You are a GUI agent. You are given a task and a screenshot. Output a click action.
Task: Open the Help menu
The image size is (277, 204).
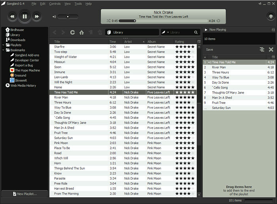coord(89,4)
